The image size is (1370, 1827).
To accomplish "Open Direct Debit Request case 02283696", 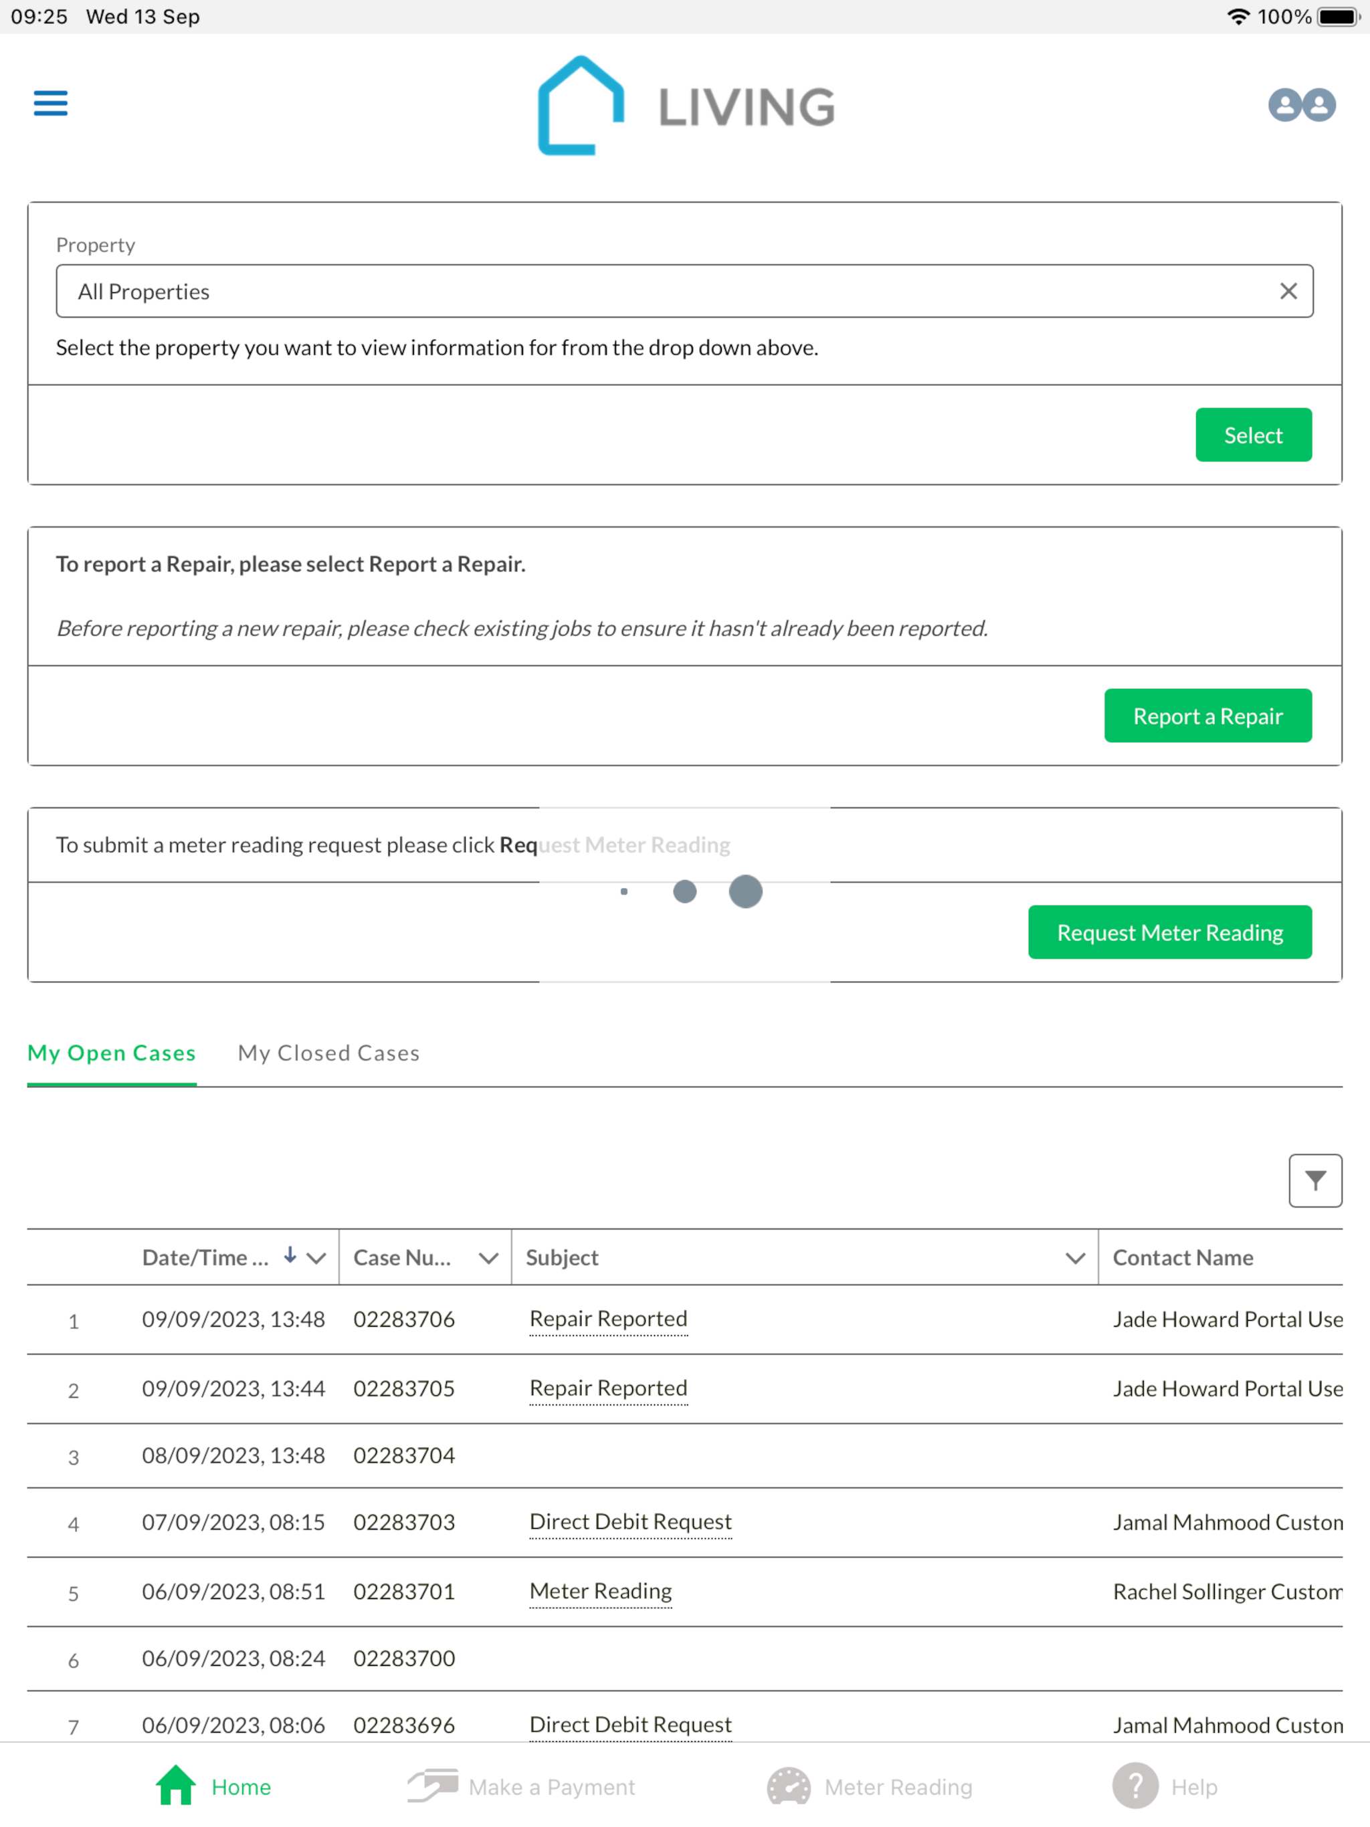I will point(630,1725).
